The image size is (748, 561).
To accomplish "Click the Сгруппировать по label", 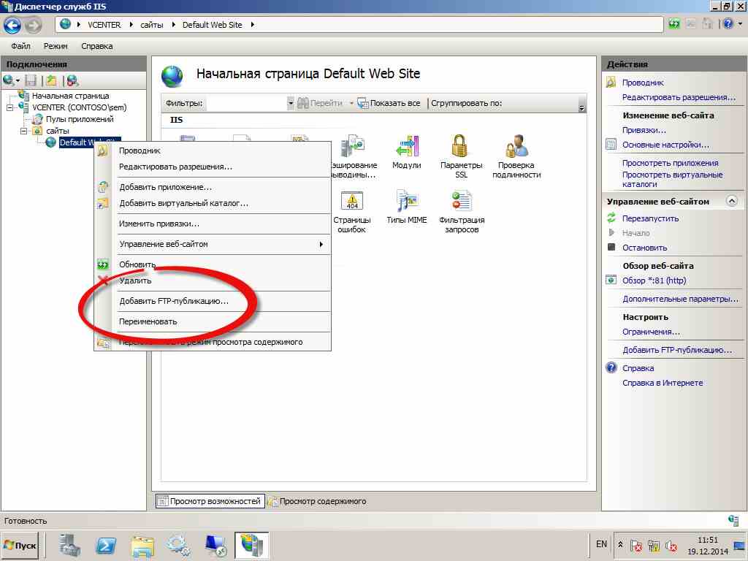I will tap(466, 103).
